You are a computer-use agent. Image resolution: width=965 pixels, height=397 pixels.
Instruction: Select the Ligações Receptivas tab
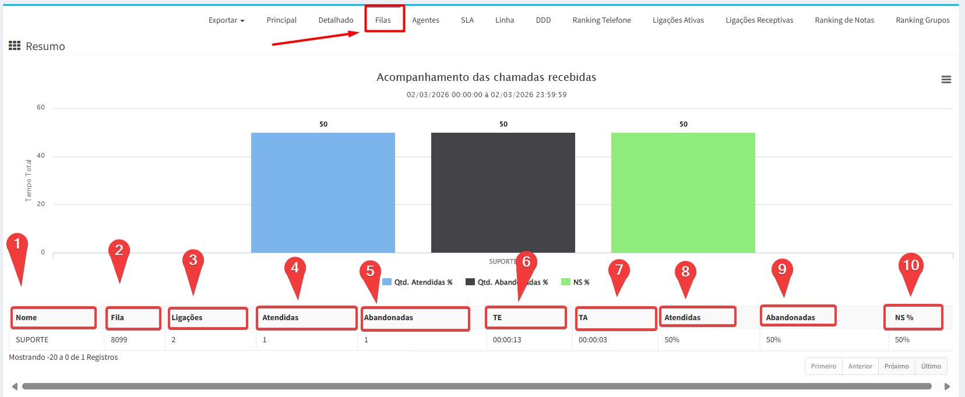pos(759,20)
